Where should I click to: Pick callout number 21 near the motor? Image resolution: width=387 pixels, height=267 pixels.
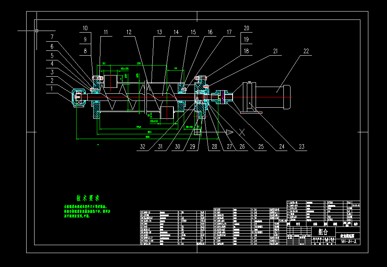[275, 51]
